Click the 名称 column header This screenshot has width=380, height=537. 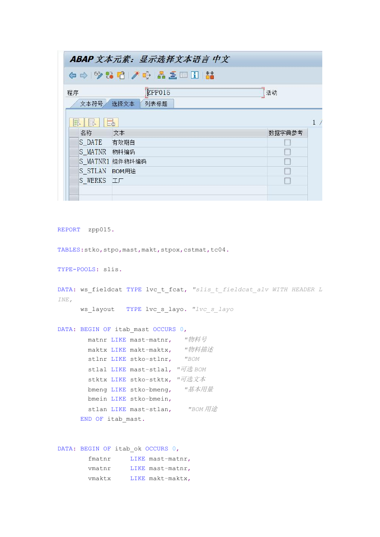[x=95, y=133]
